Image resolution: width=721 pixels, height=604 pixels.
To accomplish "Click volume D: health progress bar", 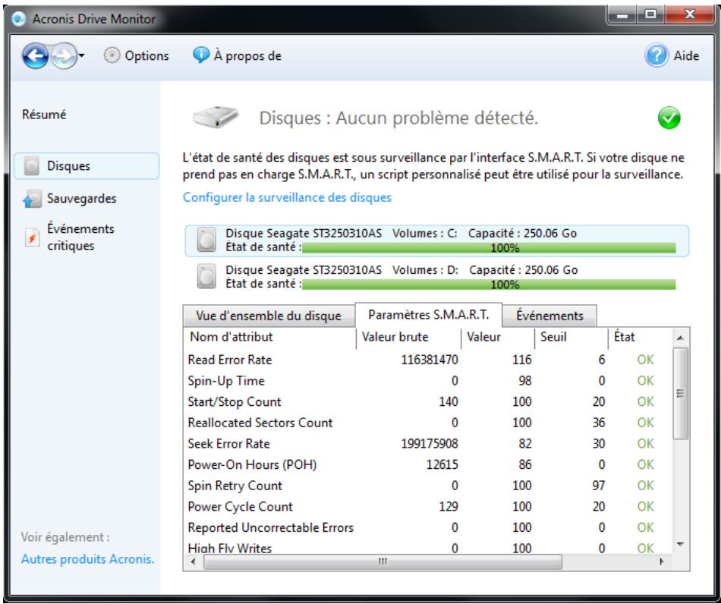I will coord(489,285).
